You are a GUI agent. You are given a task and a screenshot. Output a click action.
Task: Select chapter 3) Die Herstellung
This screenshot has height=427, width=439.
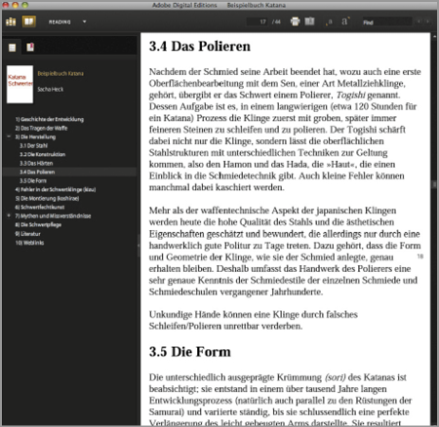[x=35, y=136]
